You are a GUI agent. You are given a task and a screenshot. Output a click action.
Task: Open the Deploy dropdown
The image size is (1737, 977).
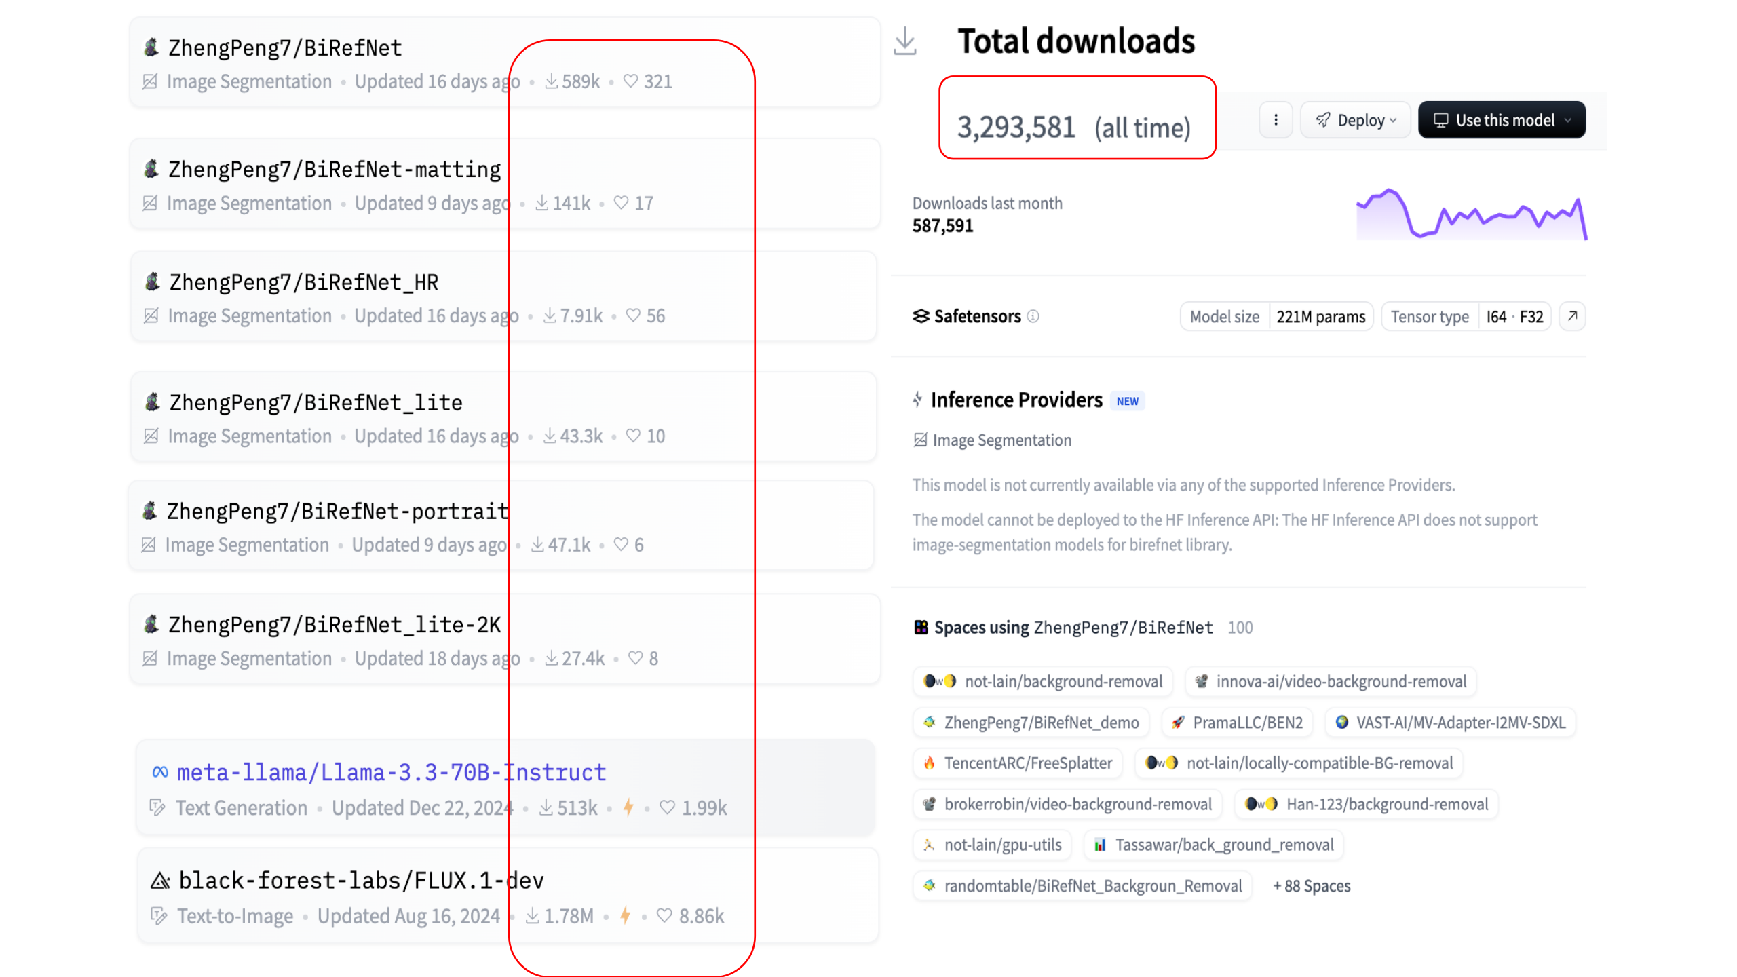tap(1356, 120)
